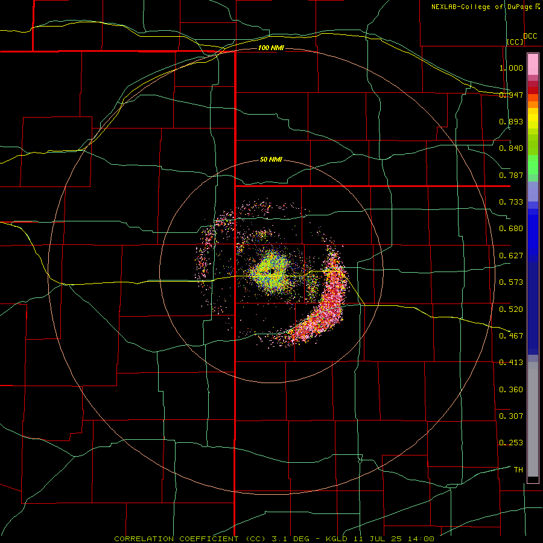The image size is (543, 543).
Task: Select the 0.253 scale value
Action: pos(511,443)
